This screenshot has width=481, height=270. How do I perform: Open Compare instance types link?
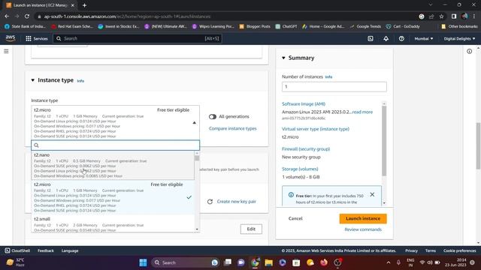233,128
